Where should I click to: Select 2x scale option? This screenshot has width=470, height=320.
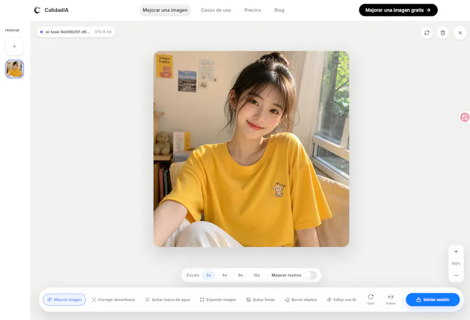(x=209, y=275)
